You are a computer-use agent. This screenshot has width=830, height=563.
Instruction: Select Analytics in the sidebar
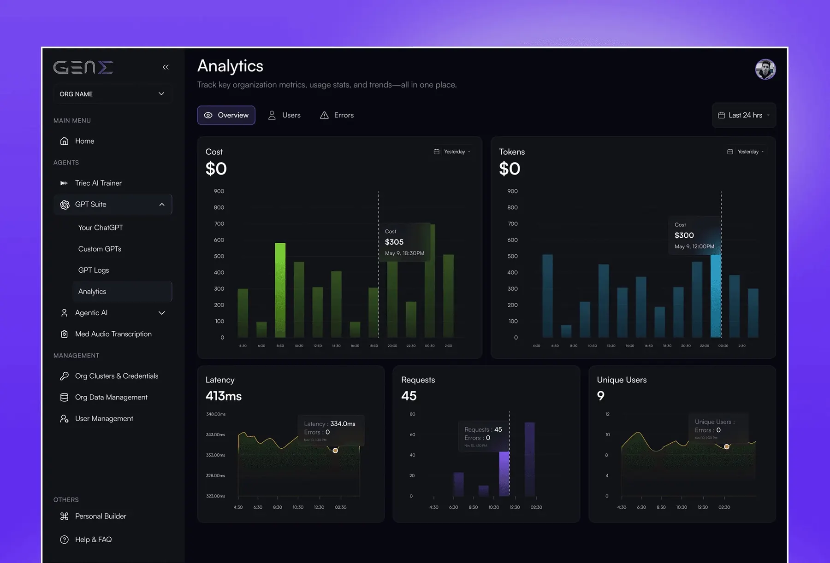(122, 292)
